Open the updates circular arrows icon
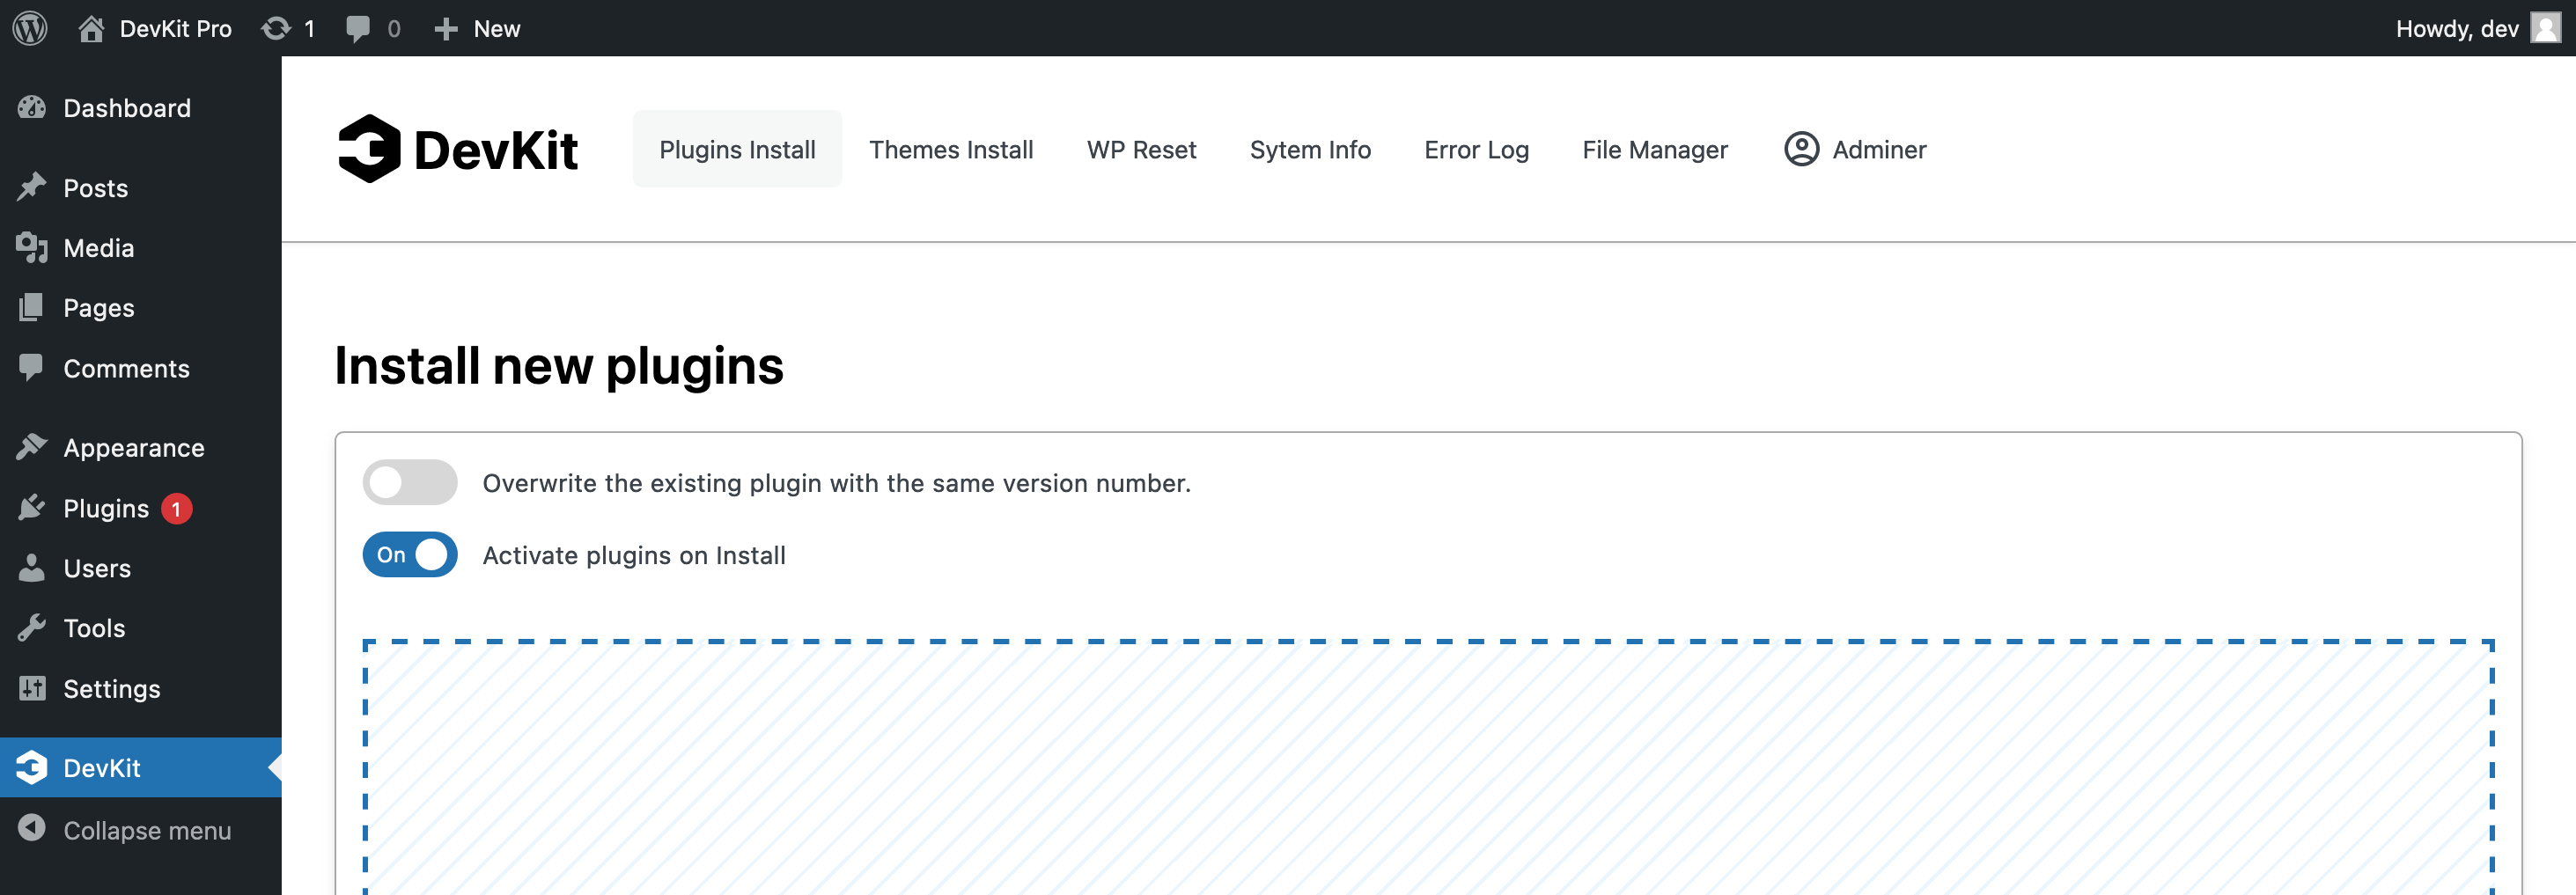 (276, 28)
